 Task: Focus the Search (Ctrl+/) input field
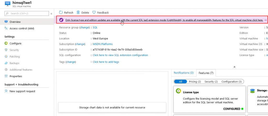click(x=27, y=14)
